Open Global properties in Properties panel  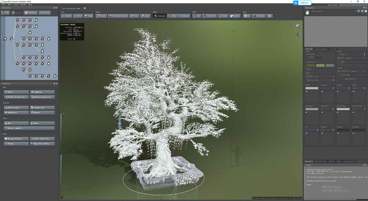(x=16, y=97)
